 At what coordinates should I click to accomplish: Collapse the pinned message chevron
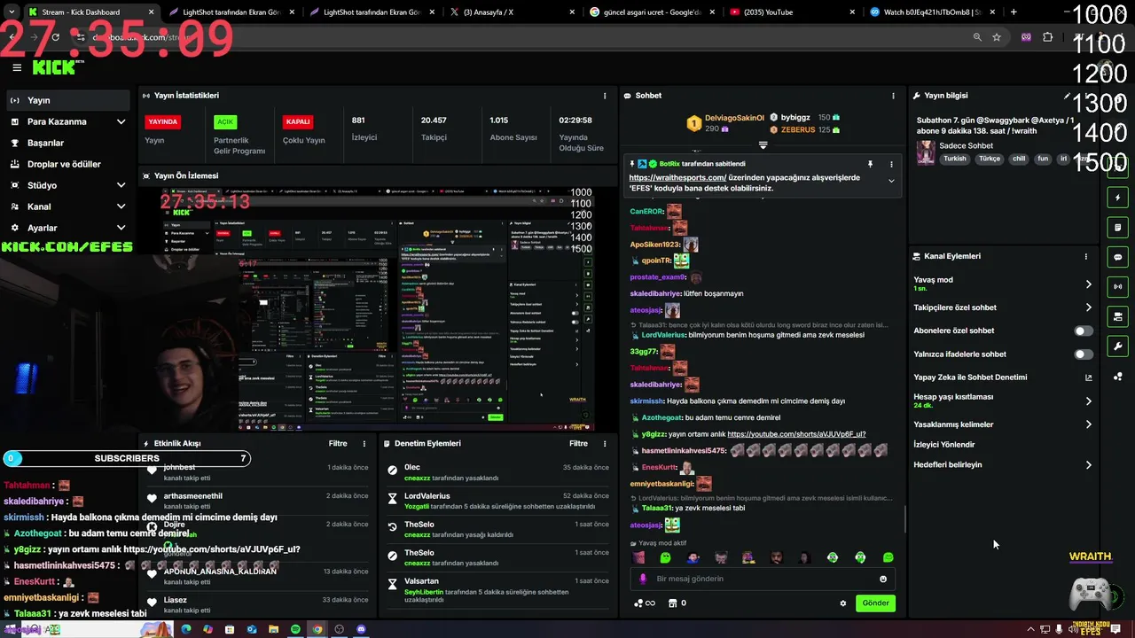pyautogui.click(x=891, y=181)
